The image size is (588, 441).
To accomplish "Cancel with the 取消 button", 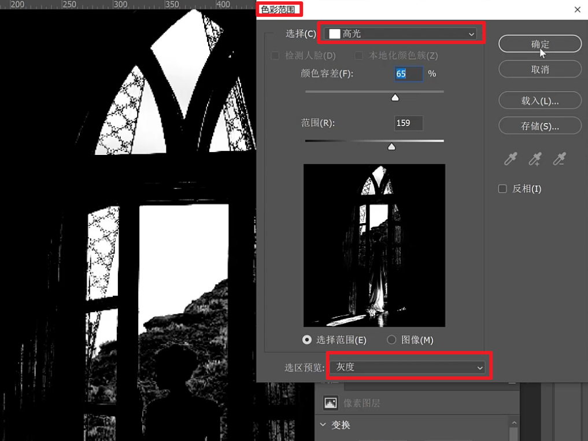I will (540, 69).
